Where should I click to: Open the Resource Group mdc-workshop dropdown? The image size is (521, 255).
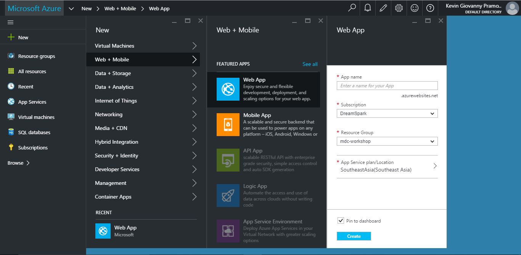point(387,141)
